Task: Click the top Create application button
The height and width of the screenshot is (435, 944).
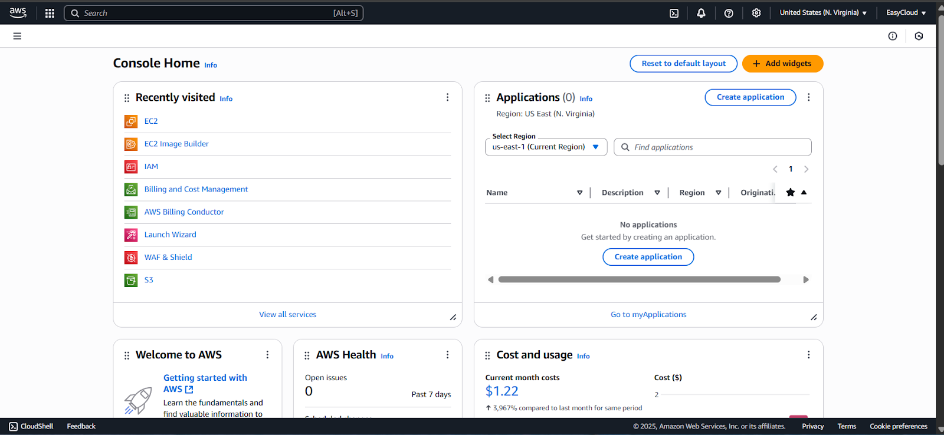Action: point(750,97)
